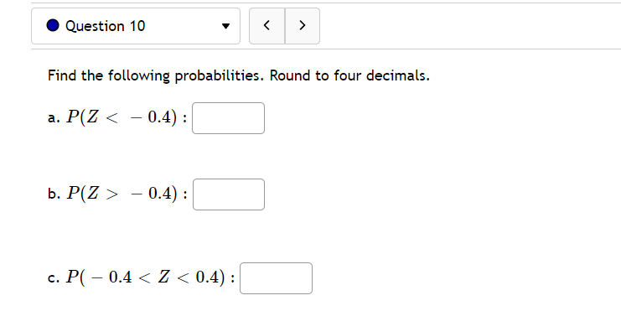Open the Question 10 dropdown selector
The width and height of the screenshot is (621, 311).
[136, 26]
